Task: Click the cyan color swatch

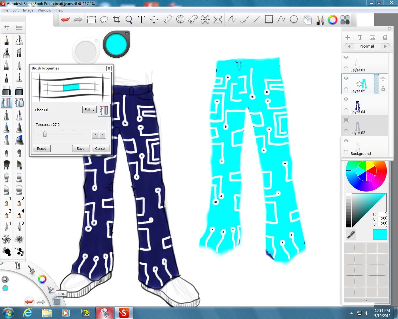Action: click(x=379, y=235)
